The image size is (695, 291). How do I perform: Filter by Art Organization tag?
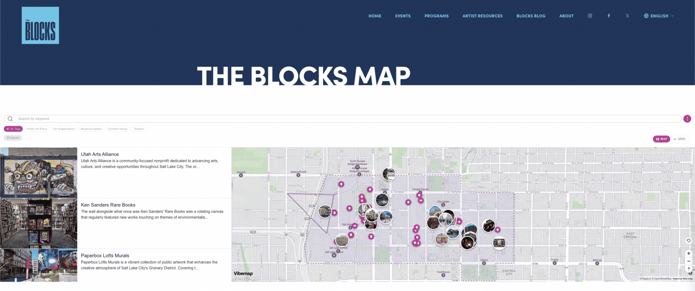point(64,129)
